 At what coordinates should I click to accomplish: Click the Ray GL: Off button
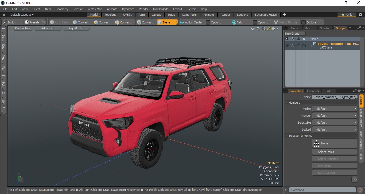(76, 28)
